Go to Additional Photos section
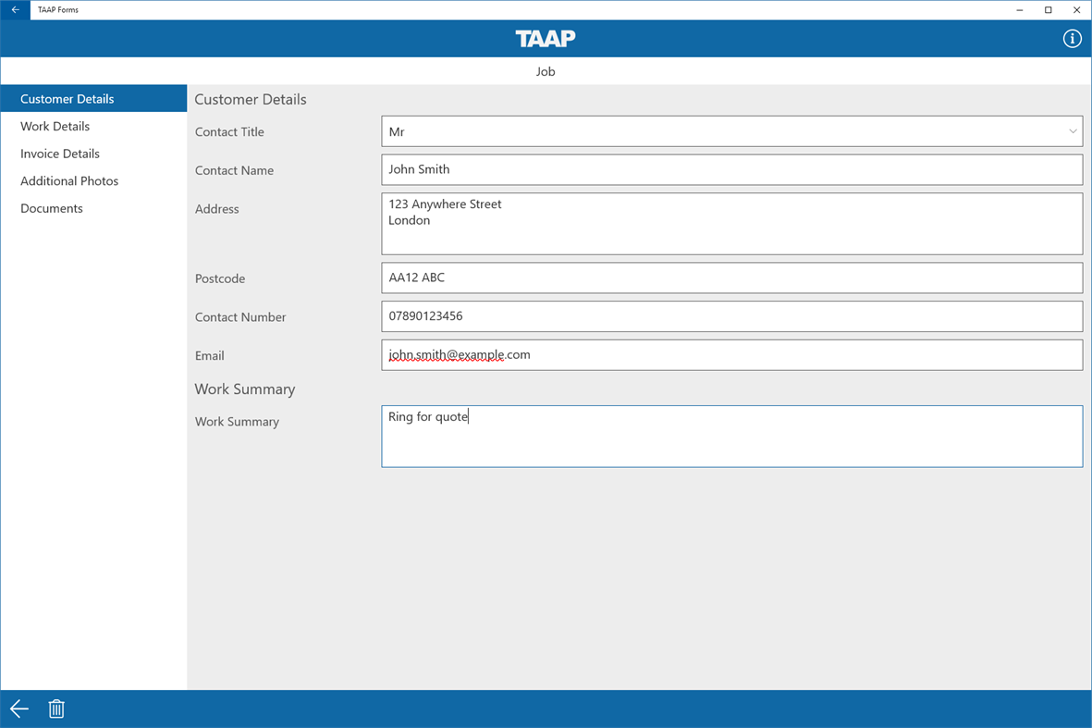The height and width of the screenshot is (728, 1092). point(68,180)
